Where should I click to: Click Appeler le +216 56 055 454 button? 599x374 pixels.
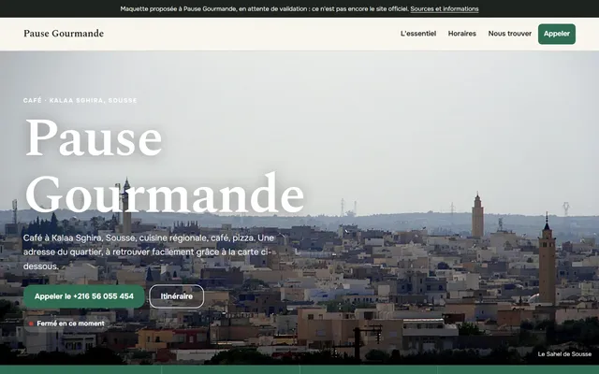click(x=84, y=296)
